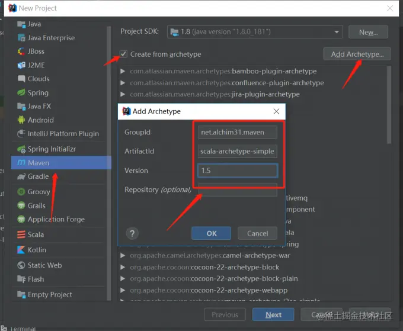Image resolution: width=403 pixels, height=331 pixels.
Task: Select the Java project type icon
Action: 21,24
